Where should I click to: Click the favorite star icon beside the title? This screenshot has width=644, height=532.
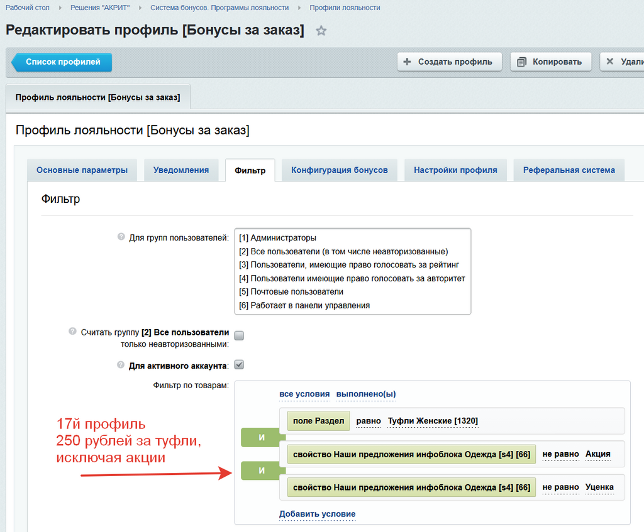click(321, 31)
